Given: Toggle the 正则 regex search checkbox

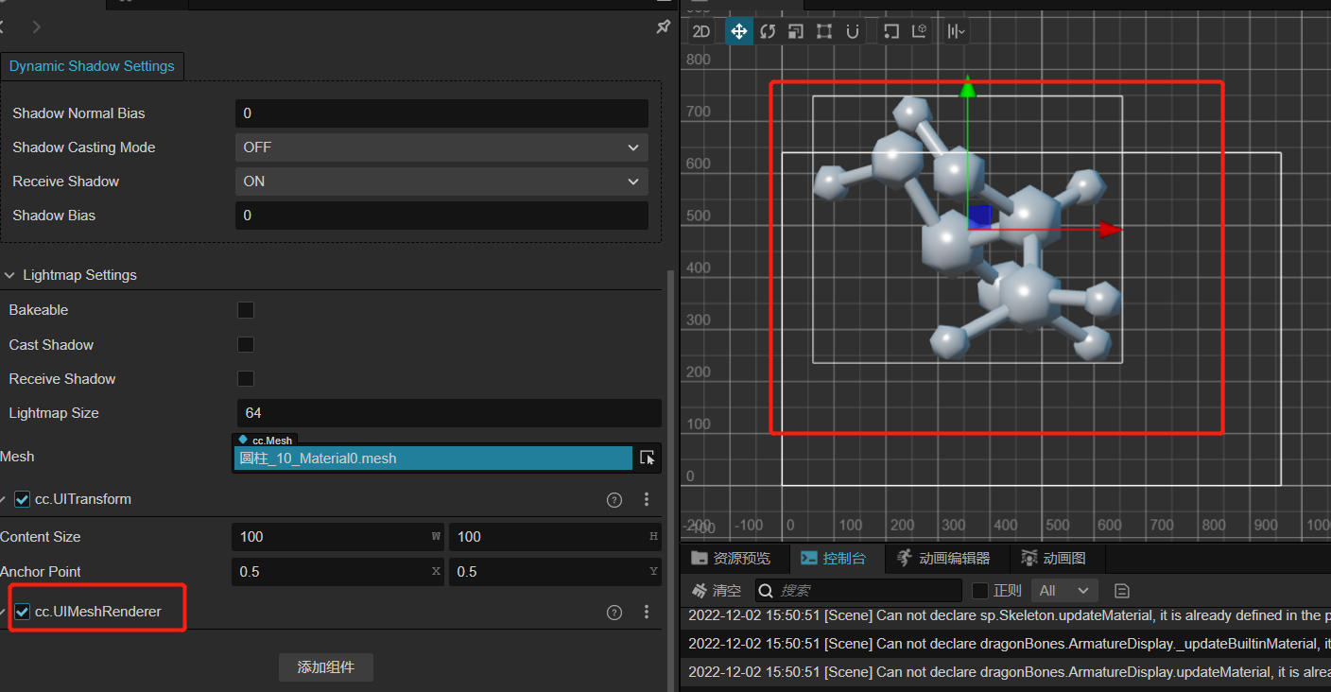Looking at the screenshot, I should click(980, 590).
